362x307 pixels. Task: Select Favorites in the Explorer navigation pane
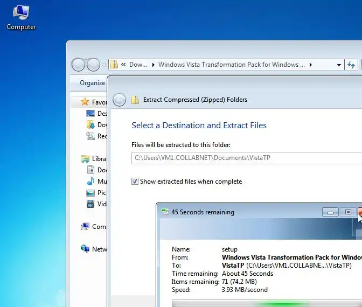[99, 102]
